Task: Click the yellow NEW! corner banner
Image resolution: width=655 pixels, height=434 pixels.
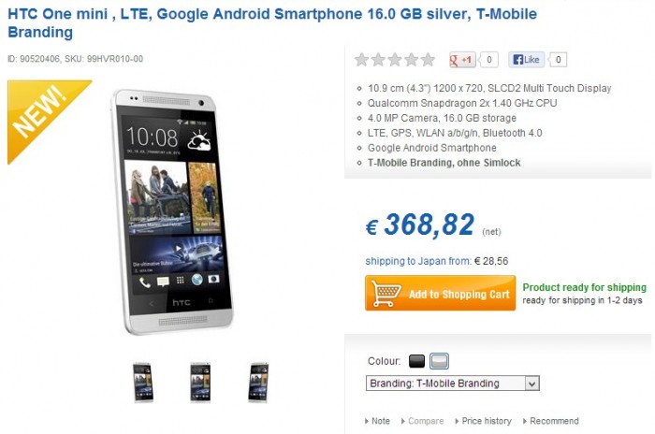Action: (42, 115)
